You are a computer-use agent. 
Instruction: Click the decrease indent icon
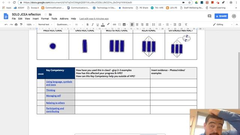(175, 24)
